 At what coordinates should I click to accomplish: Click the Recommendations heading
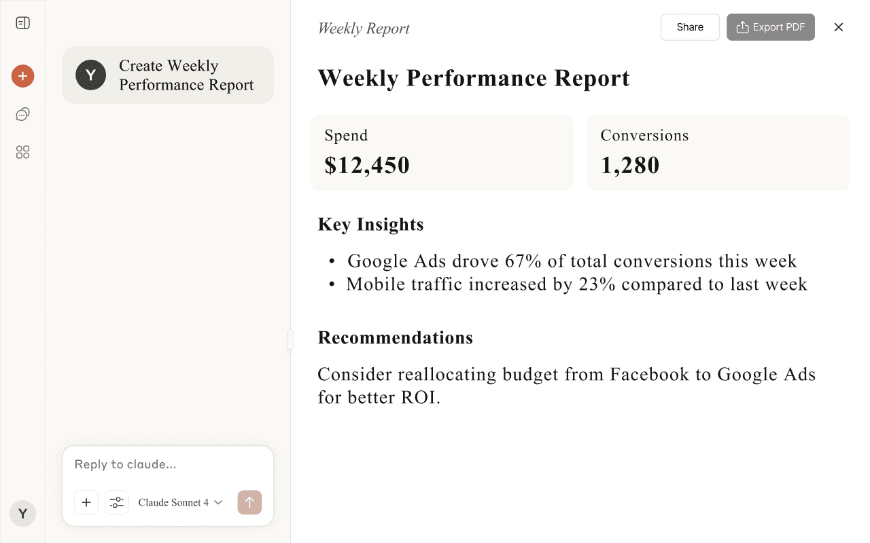395,338
